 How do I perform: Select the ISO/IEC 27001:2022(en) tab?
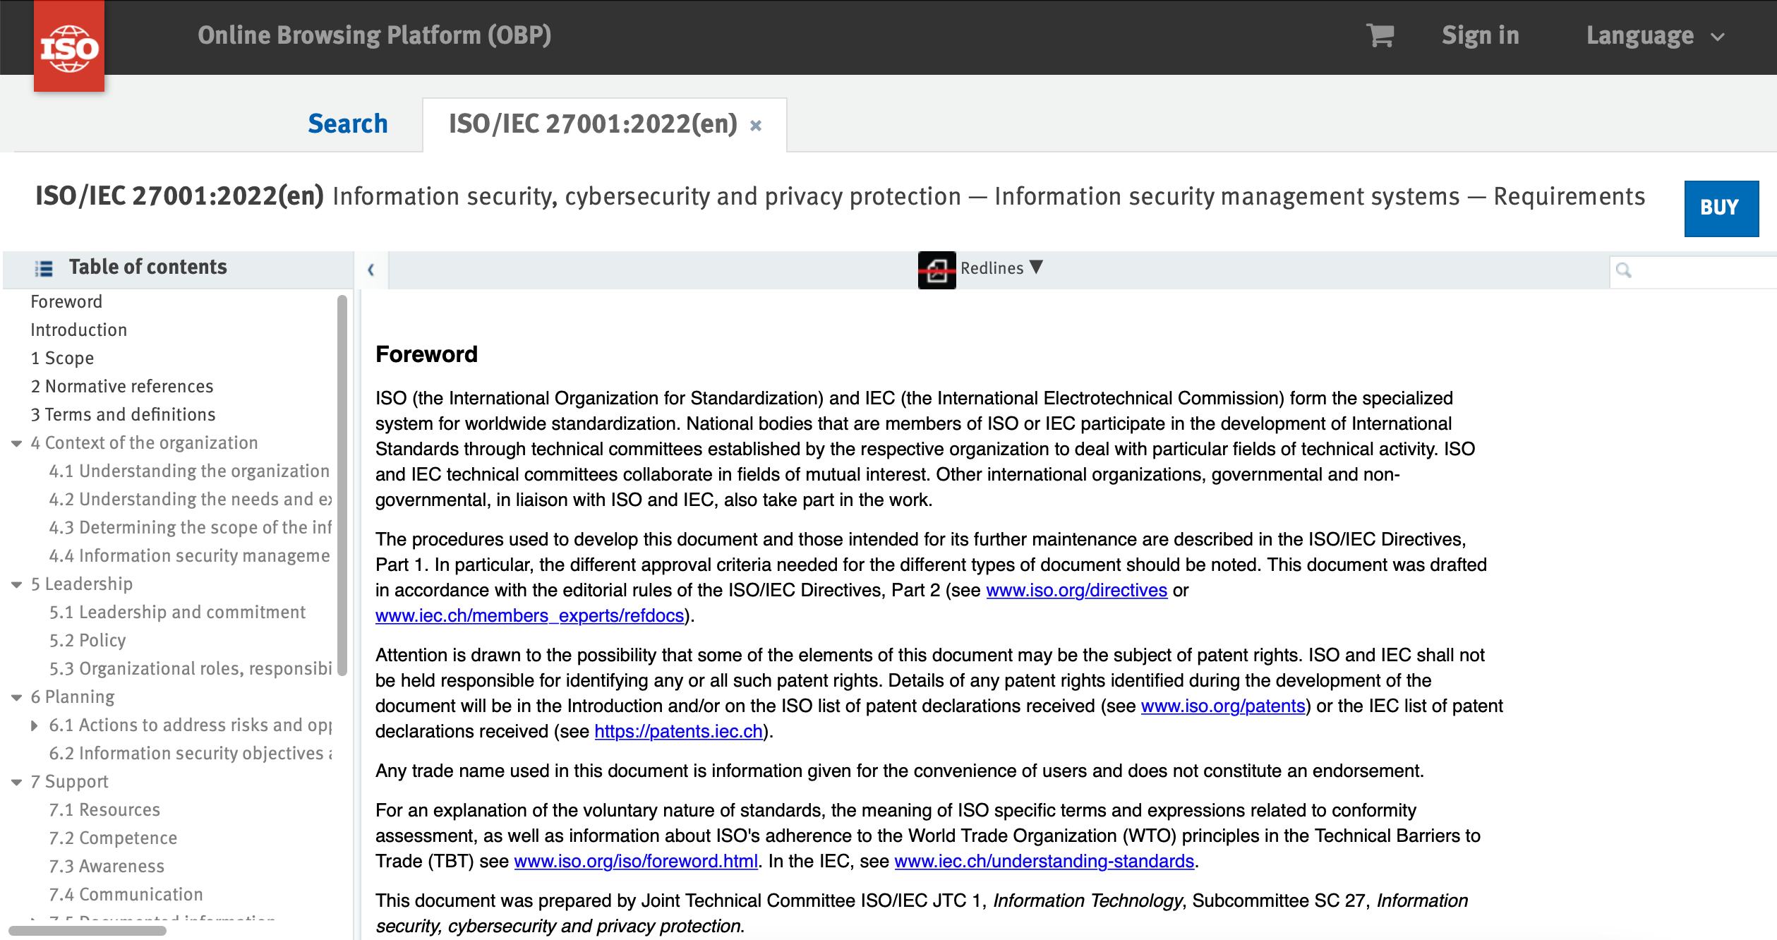594,123
